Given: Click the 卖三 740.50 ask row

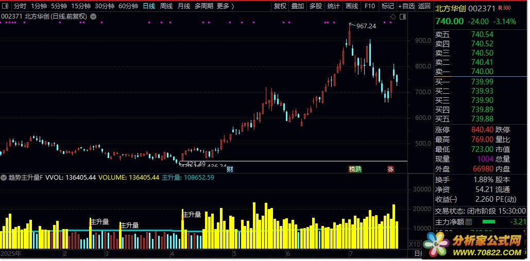Looking at the screenshot, I should 481,53.
